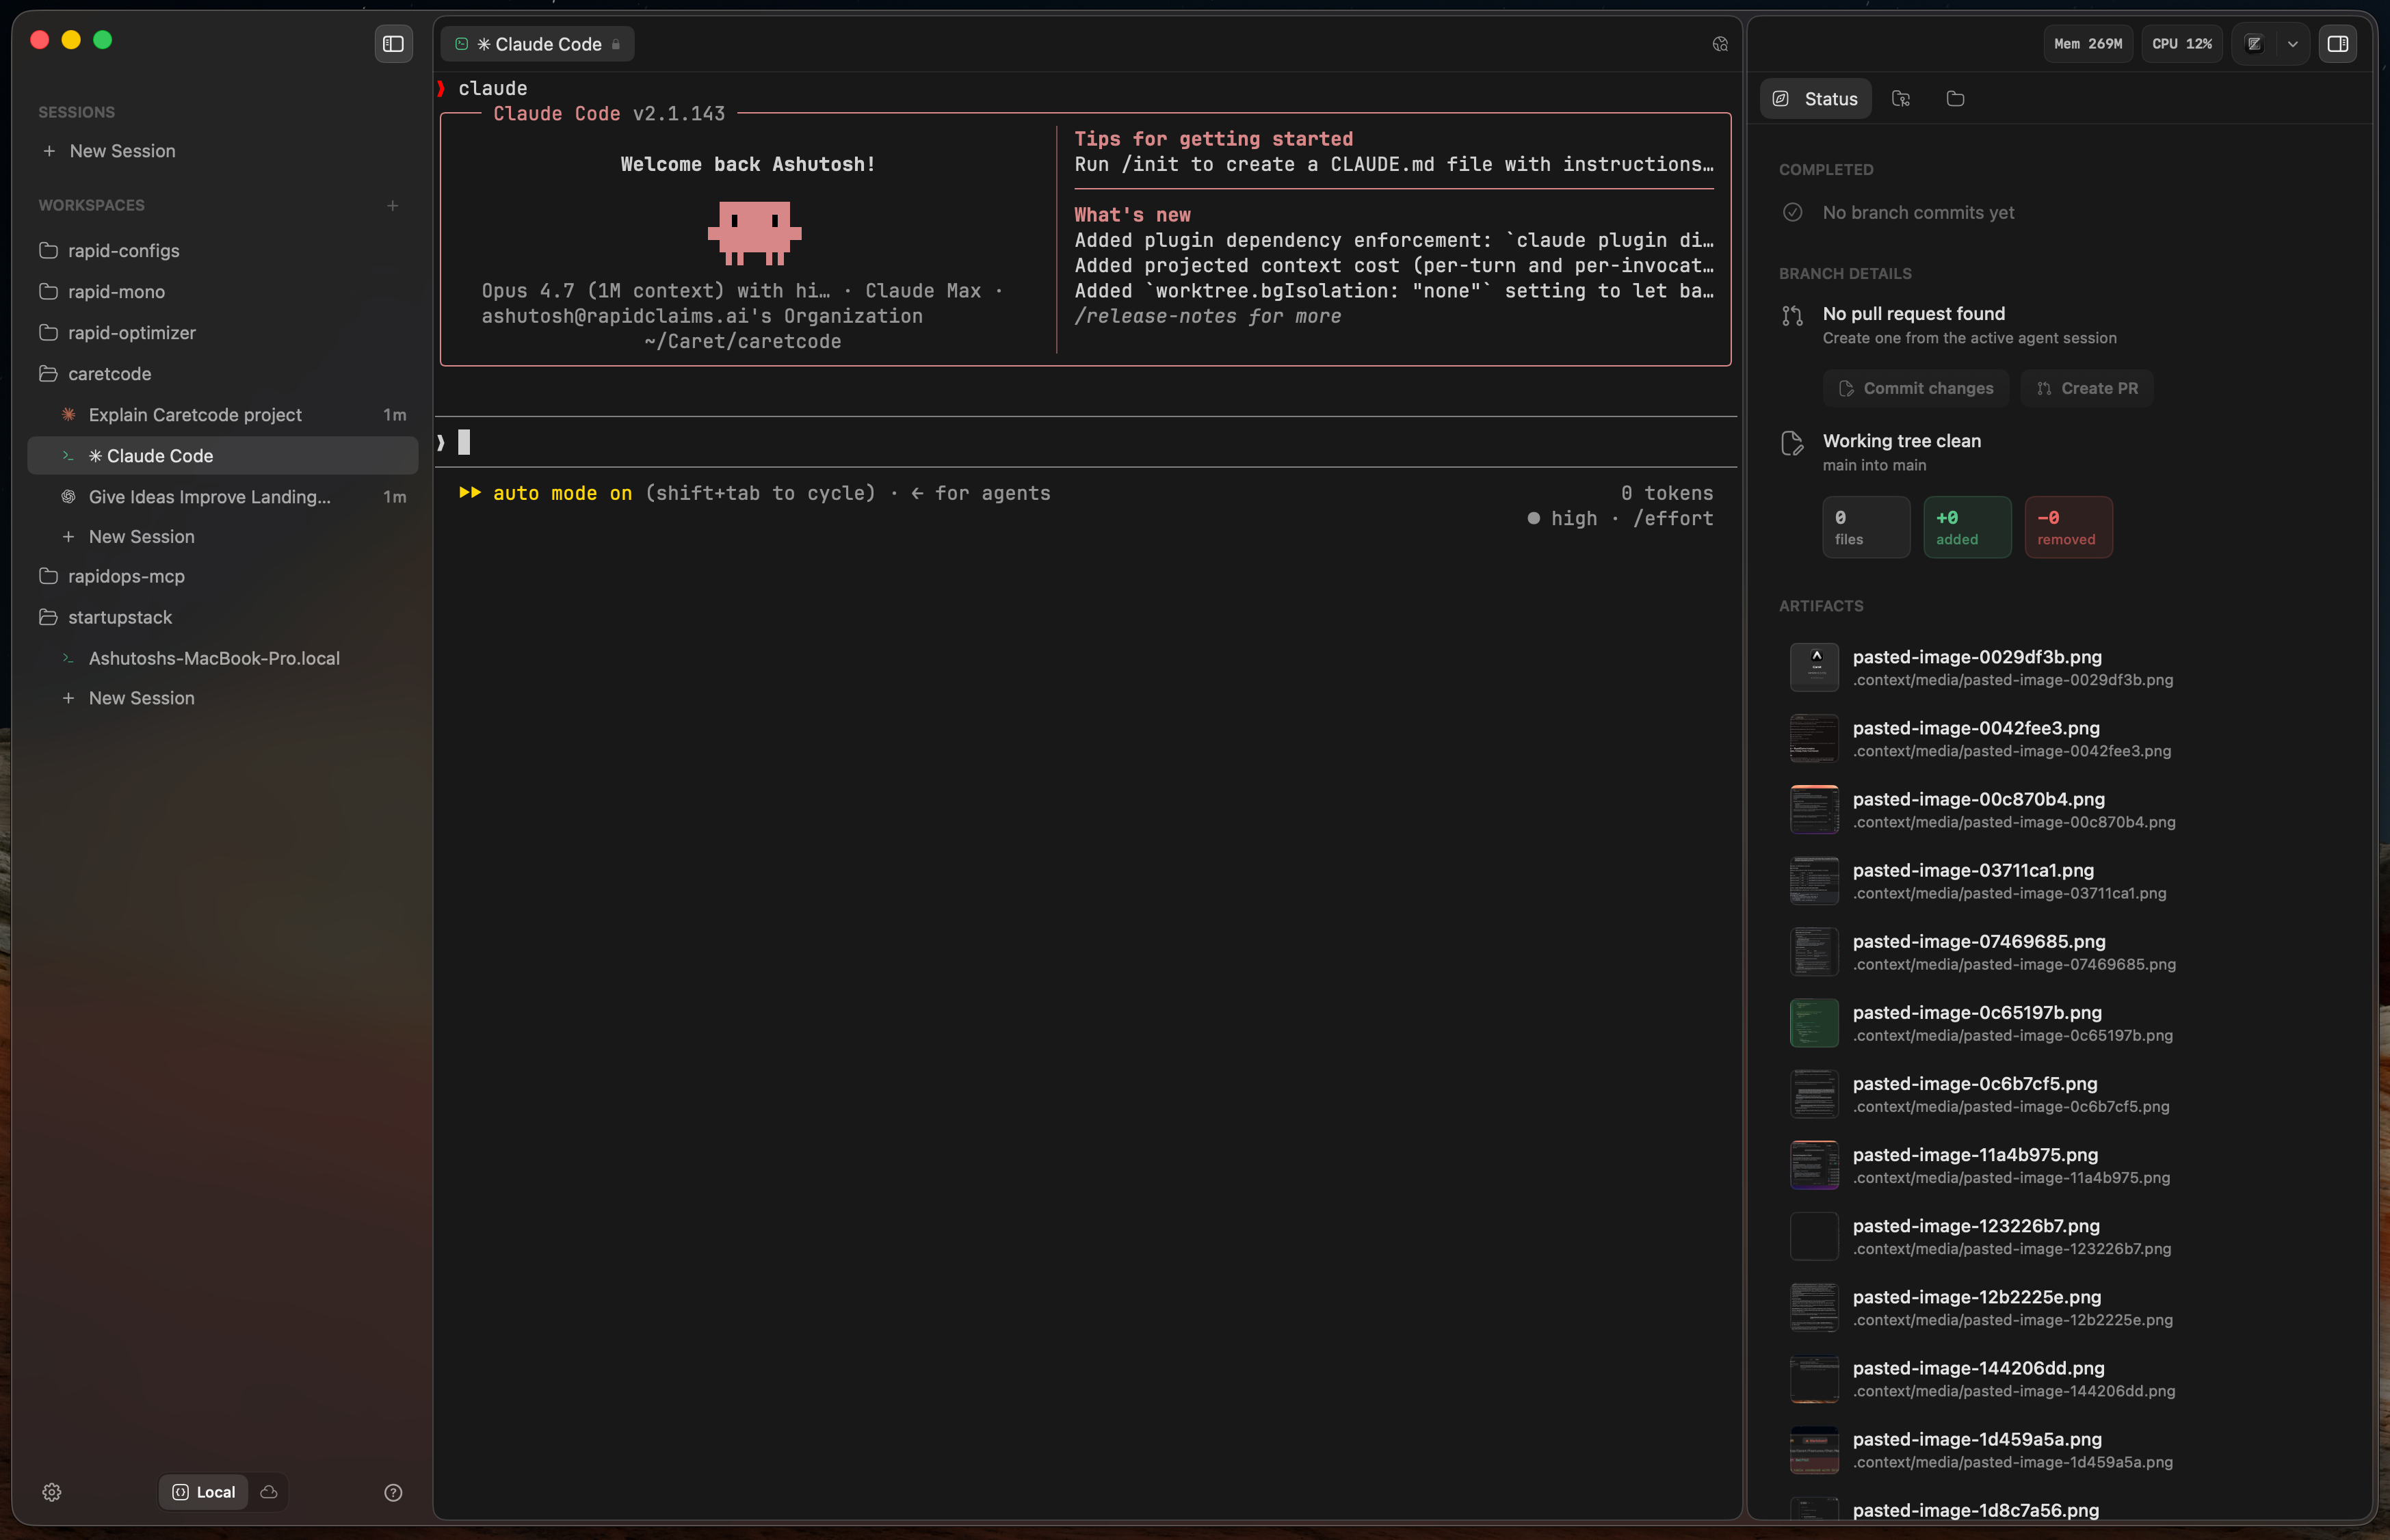
Task: Click the 0 tokens counter
Action: [1666, 493]
